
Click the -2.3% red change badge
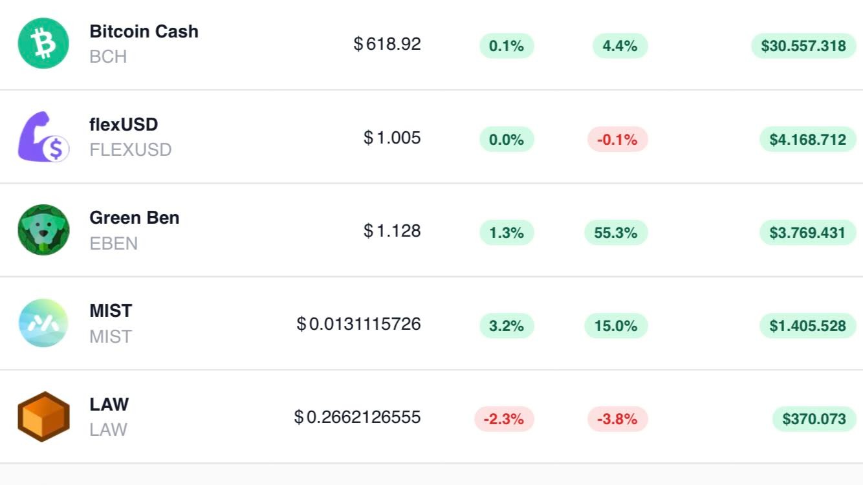[x=504, y=419]
